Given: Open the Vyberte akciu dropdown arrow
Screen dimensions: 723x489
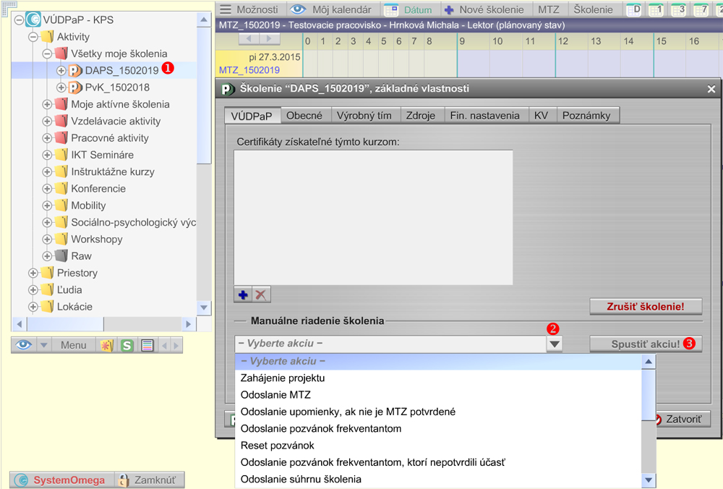Looking at the screenshot, I should click(x=554, y=344).
